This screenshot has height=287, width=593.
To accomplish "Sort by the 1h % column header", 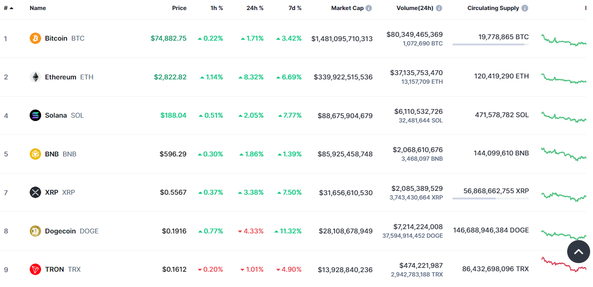I will click(x=217, y=8).
